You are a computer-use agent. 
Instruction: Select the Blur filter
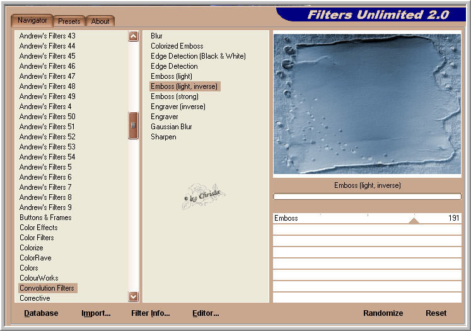point(156,36)
